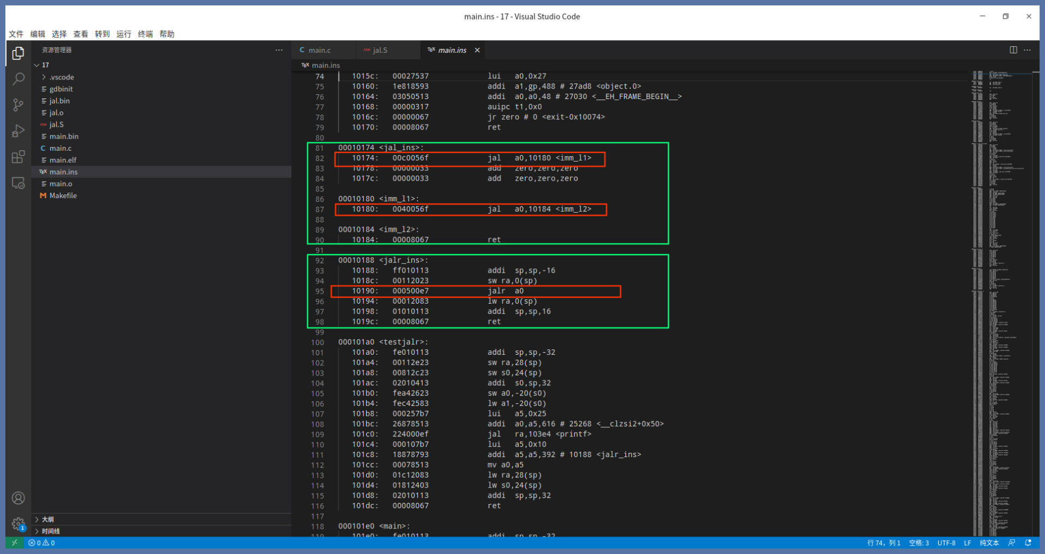Click the split editor right icon

tap(1013, 50)
